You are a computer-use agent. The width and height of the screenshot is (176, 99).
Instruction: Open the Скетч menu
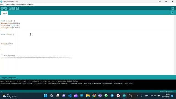tap(13, 5)
